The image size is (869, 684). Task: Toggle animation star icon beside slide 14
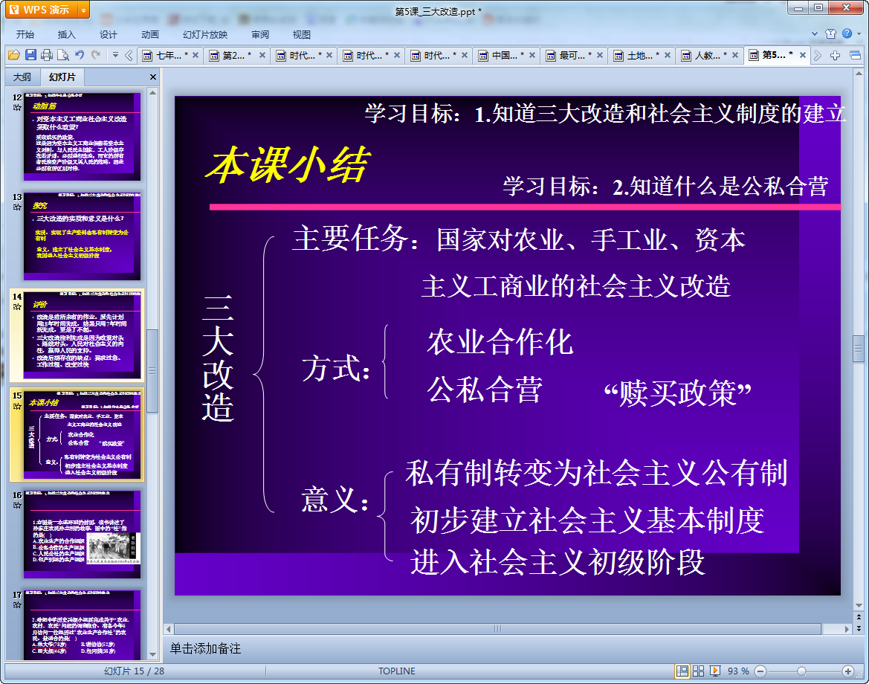(x=17, y=306)
